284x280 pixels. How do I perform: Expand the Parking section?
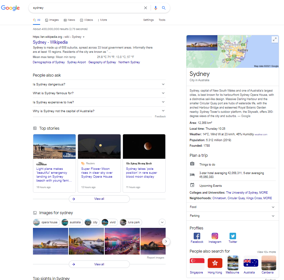point(232,216)
